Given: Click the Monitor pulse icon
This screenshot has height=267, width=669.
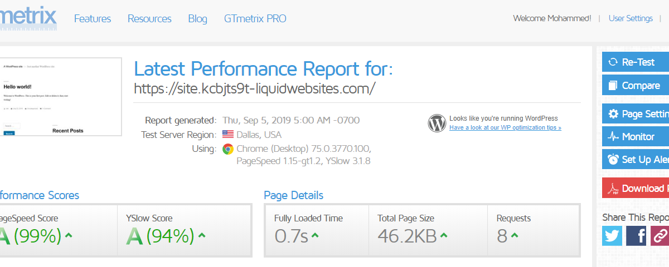Looking at the screenshot, I should (x=613, y=136).
